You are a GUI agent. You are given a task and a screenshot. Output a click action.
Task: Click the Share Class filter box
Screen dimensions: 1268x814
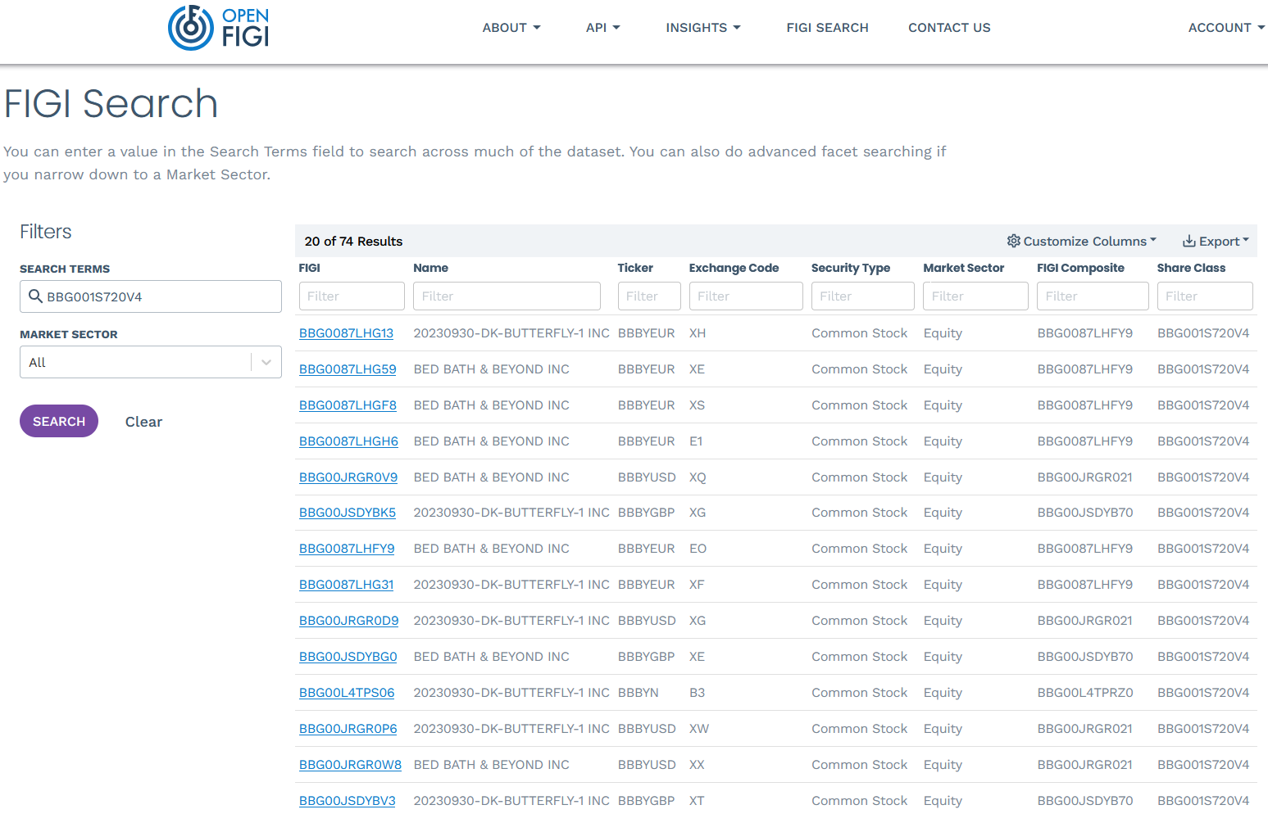tap(1205, 296)
